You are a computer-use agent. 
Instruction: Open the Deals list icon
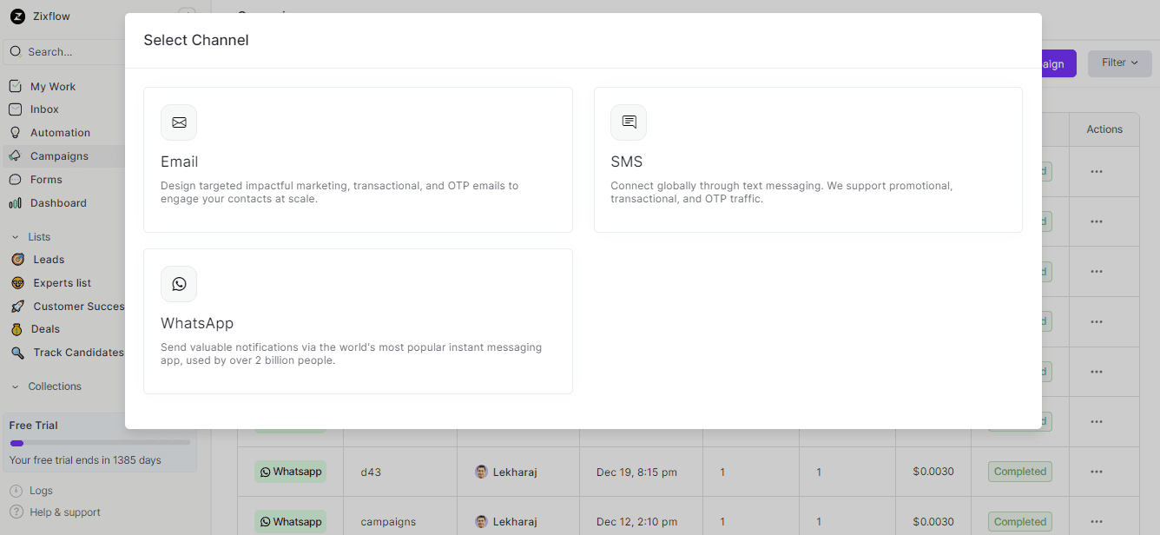(18, 328)
